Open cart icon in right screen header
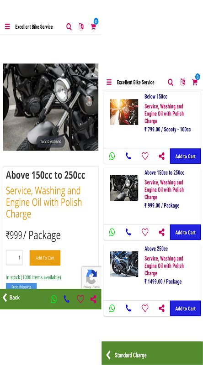Screen dimensions: 203x365 click(195, 82)
